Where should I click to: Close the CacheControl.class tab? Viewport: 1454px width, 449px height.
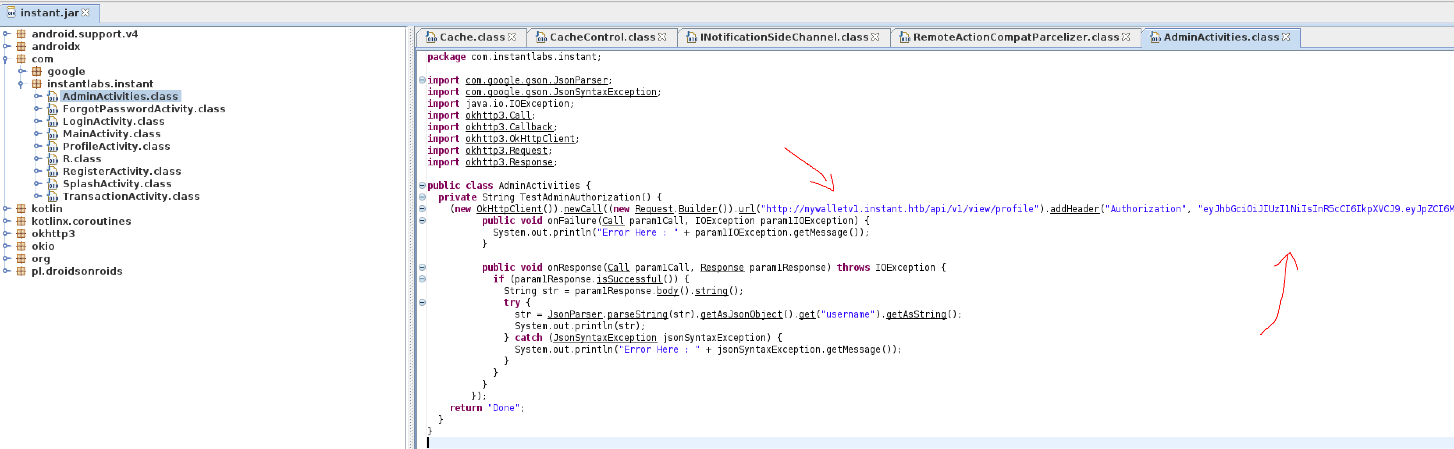[662, 37]
